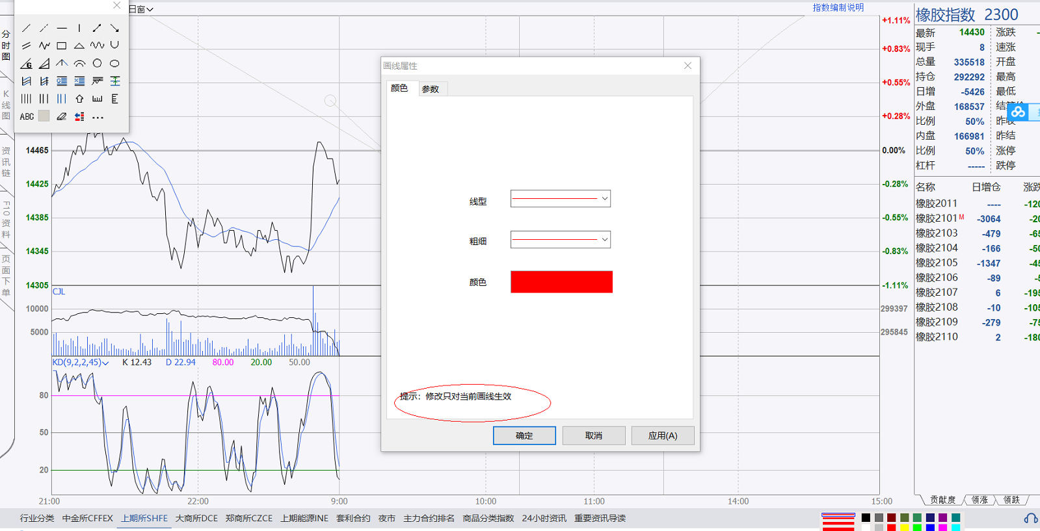Select the ABC text annotation tool
The width and height of the screenshot is (1040, 531).
[27, 117]
